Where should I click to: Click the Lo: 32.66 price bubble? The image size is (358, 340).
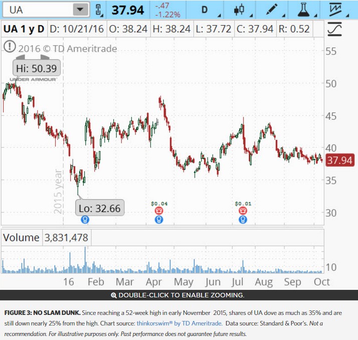pos(100,208)
